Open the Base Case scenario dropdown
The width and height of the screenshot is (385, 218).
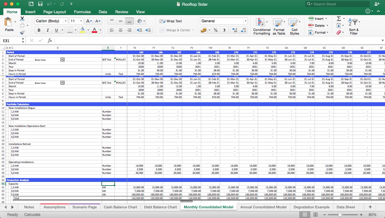coord(62,60)
